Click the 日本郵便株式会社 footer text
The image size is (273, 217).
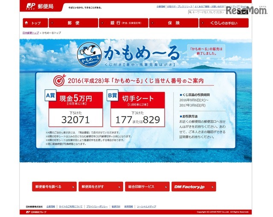click(34, 207)
